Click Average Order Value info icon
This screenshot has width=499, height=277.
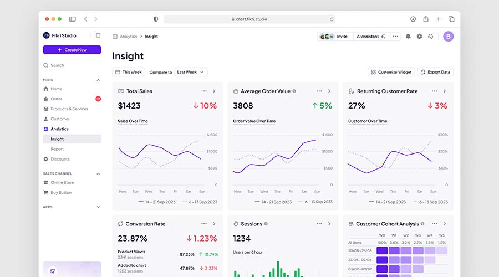coord(294,91)
